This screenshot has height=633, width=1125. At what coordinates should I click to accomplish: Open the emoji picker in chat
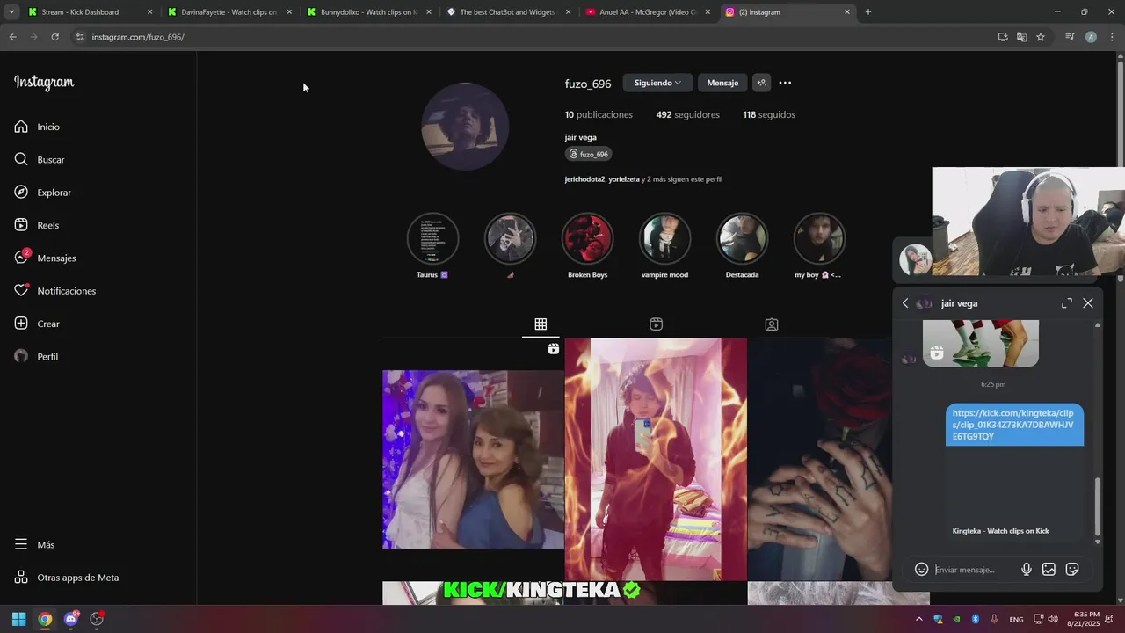pyautogui.click(x=921, y=570)
